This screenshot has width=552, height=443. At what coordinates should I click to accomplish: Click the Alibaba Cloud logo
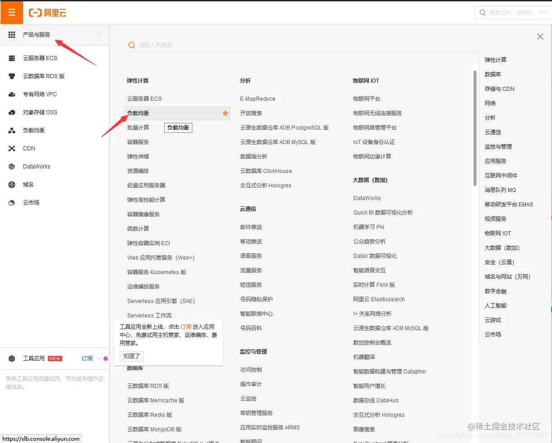pyautogui.click(x=47, y=13)
